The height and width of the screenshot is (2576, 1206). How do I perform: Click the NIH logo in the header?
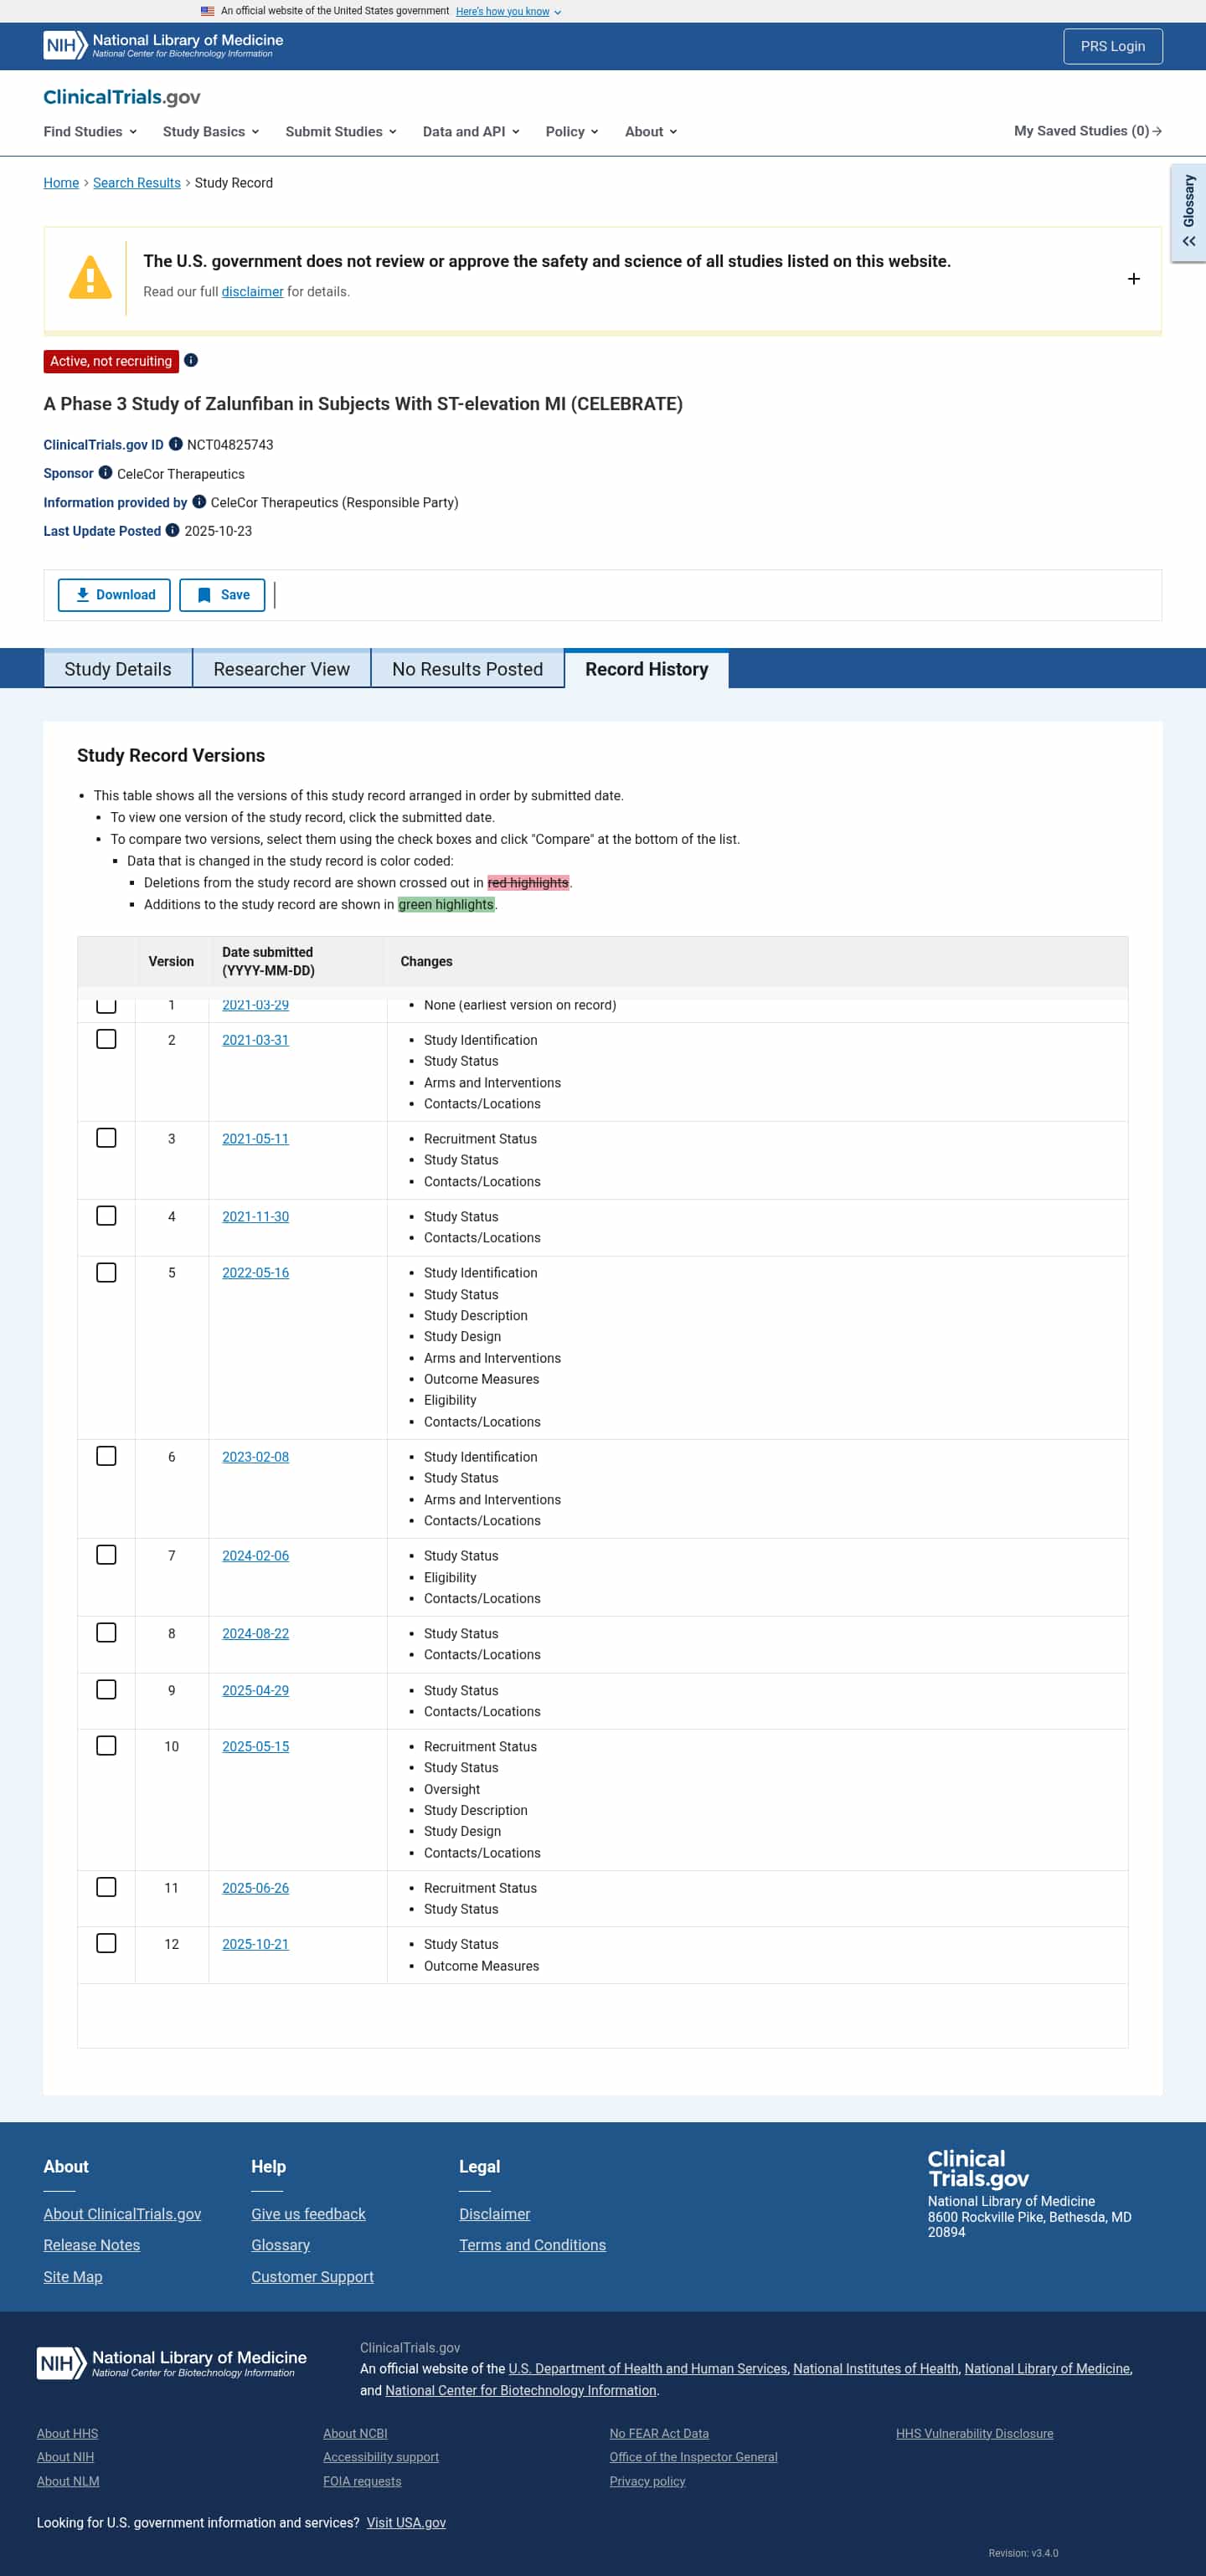pyautogui.click(x=62, y=45)
